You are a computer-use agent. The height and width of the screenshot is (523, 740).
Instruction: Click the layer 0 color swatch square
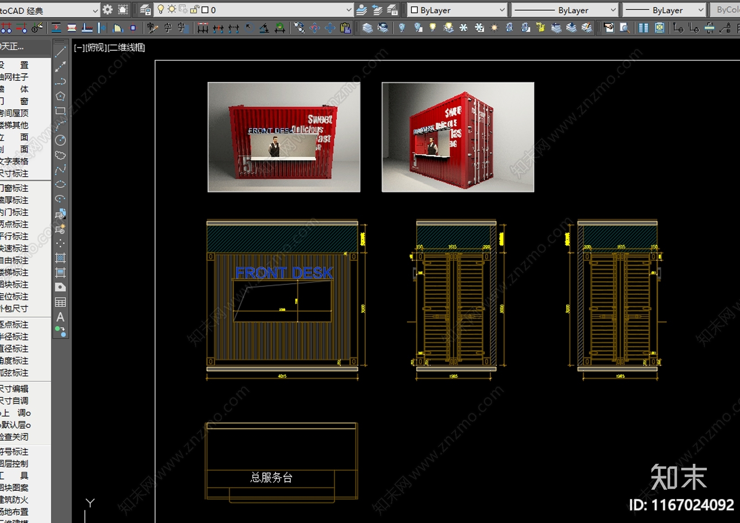coord(205,10)
